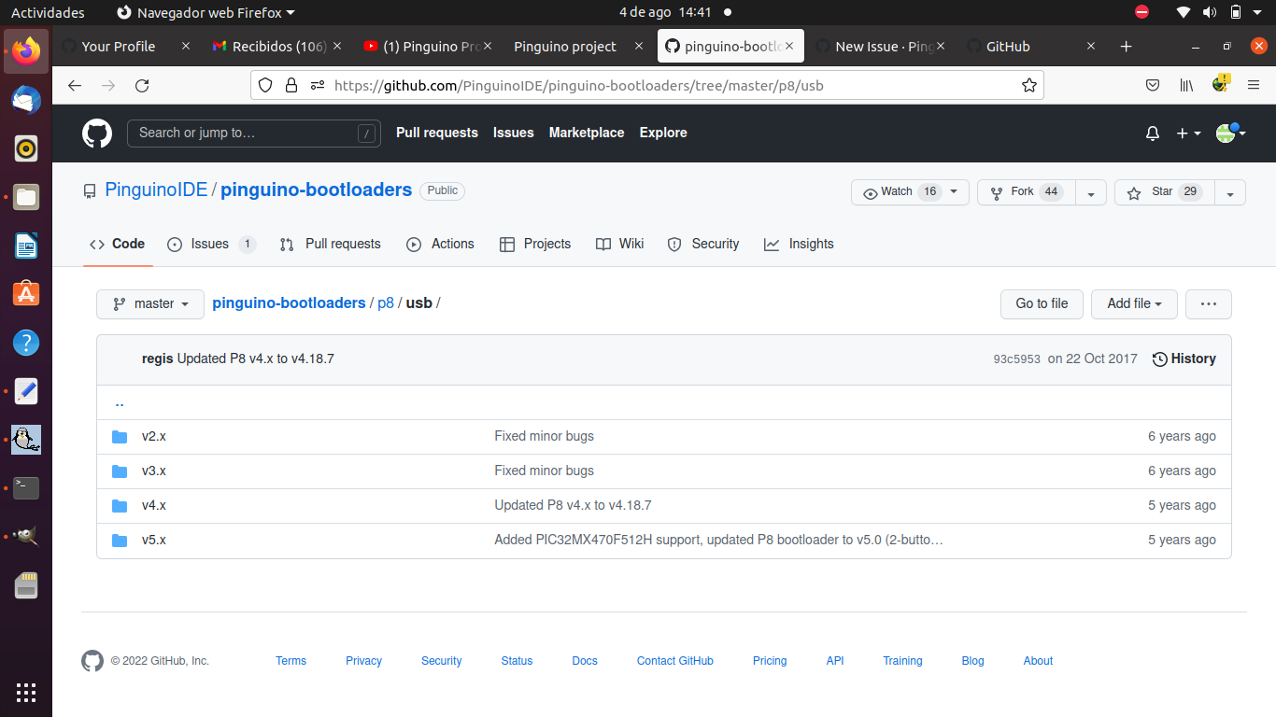Screen dimensions: 1276x717
Task: Show all applications grid
Action: pyautogui.click(x=26, y=692)
